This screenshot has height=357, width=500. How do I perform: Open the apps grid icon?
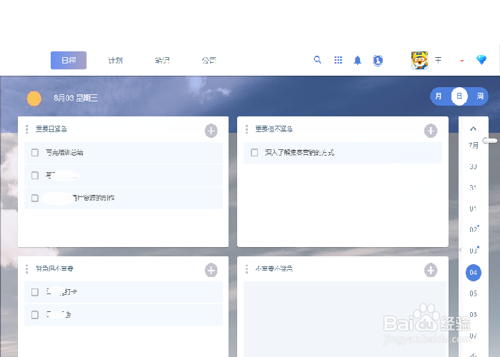point(338,60)
